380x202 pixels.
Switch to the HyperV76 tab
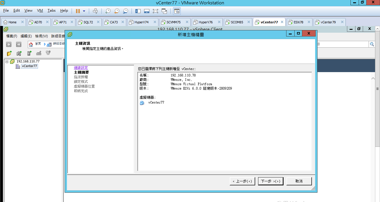(205, 22)
